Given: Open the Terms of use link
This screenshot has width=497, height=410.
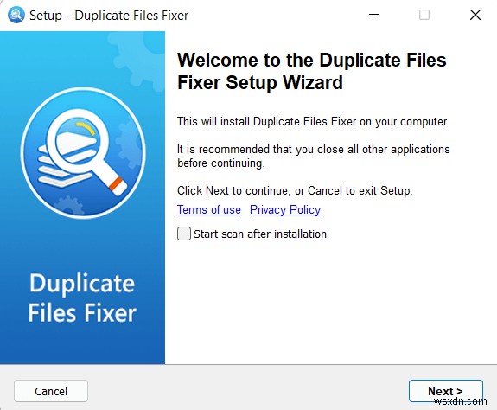Looking at the screenshot, I should pos(209,210).
